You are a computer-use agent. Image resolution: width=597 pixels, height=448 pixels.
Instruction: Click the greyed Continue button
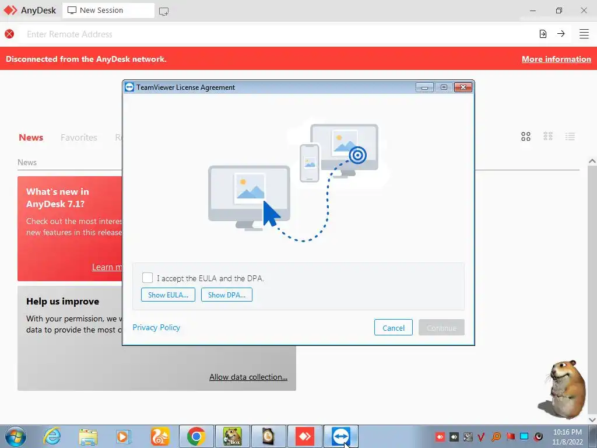click(441, 328)
